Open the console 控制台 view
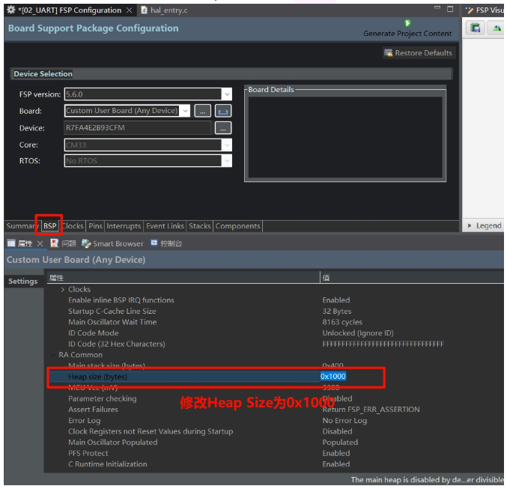Viewport: 507px width, 489px height. (x=166, y=243)
